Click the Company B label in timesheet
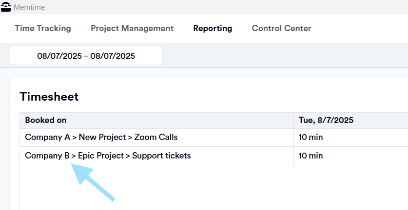This screenshot has width=408, height=210. pos(47,156)
